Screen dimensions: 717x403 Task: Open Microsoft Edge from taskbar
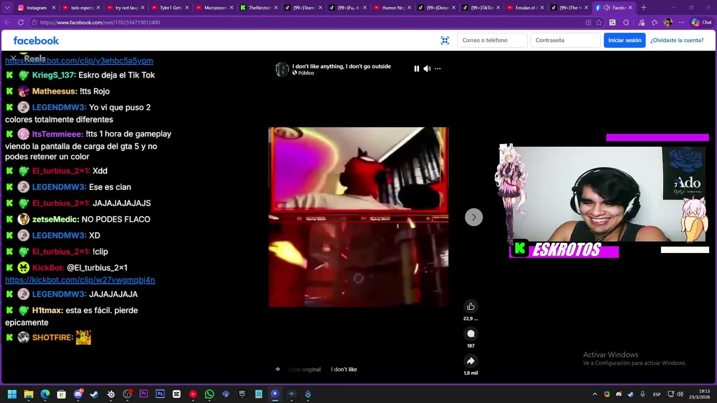(45, 394)
